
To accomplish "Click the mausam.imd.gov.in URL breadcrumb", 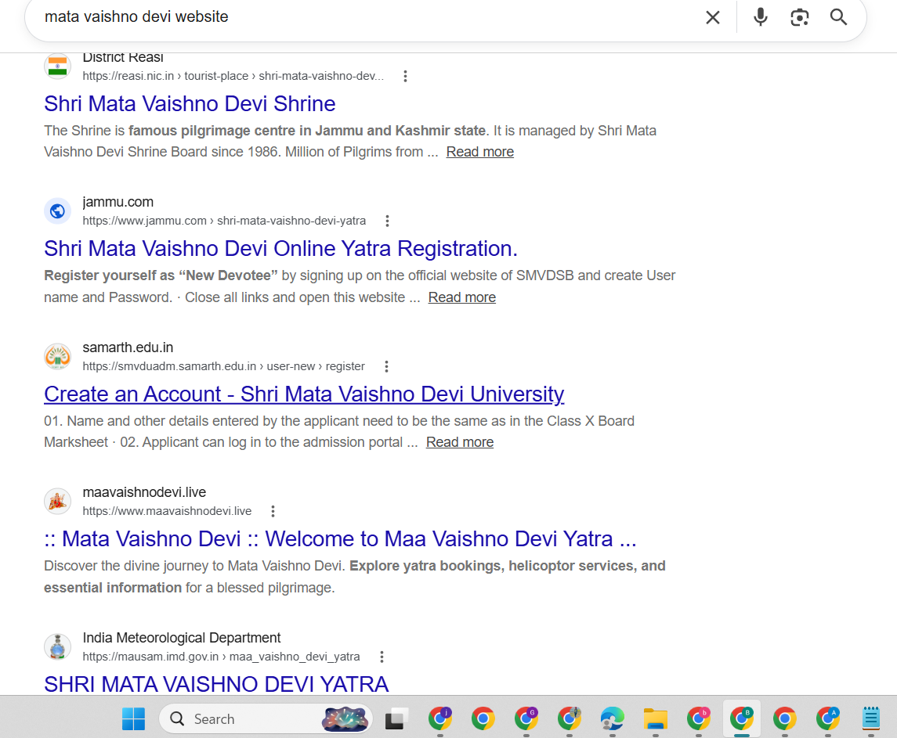I will tap(222, 657).
